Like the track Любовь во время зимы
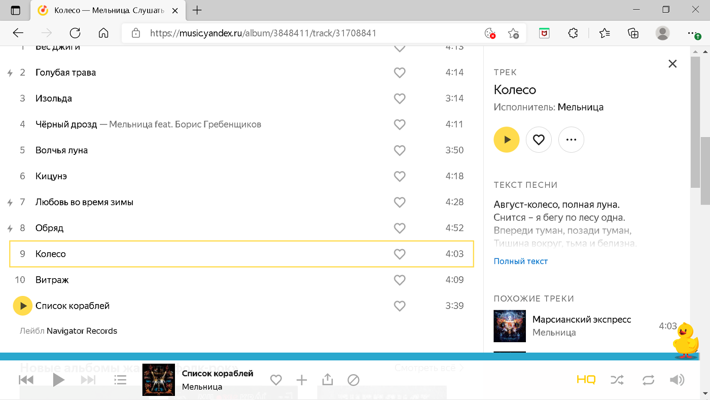 pyautogui.click(x=400, y=202)
